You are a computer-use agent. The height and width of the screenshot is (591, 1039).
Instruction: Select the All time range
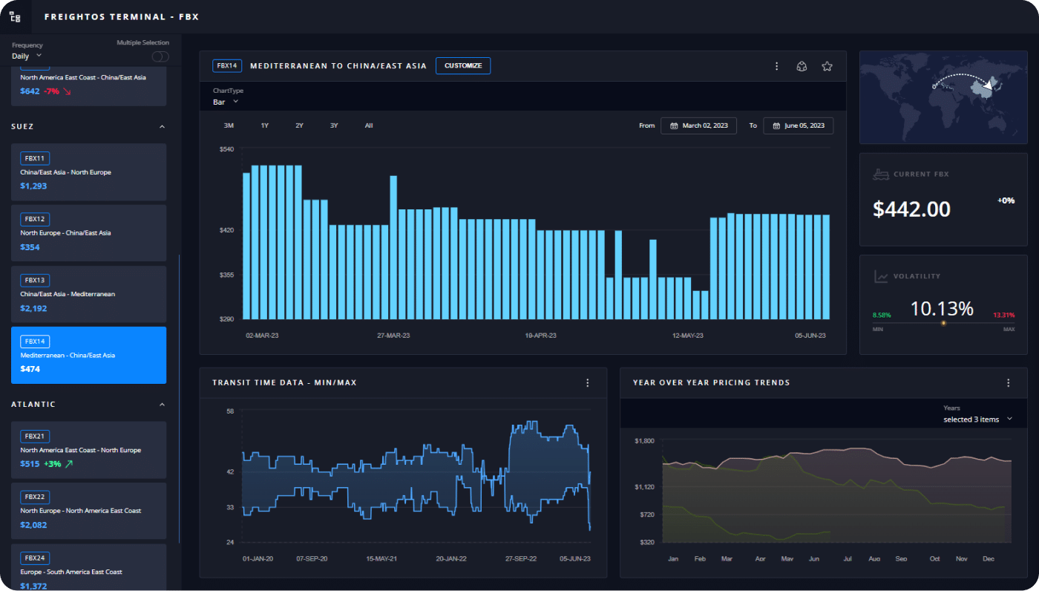(369, 125)
